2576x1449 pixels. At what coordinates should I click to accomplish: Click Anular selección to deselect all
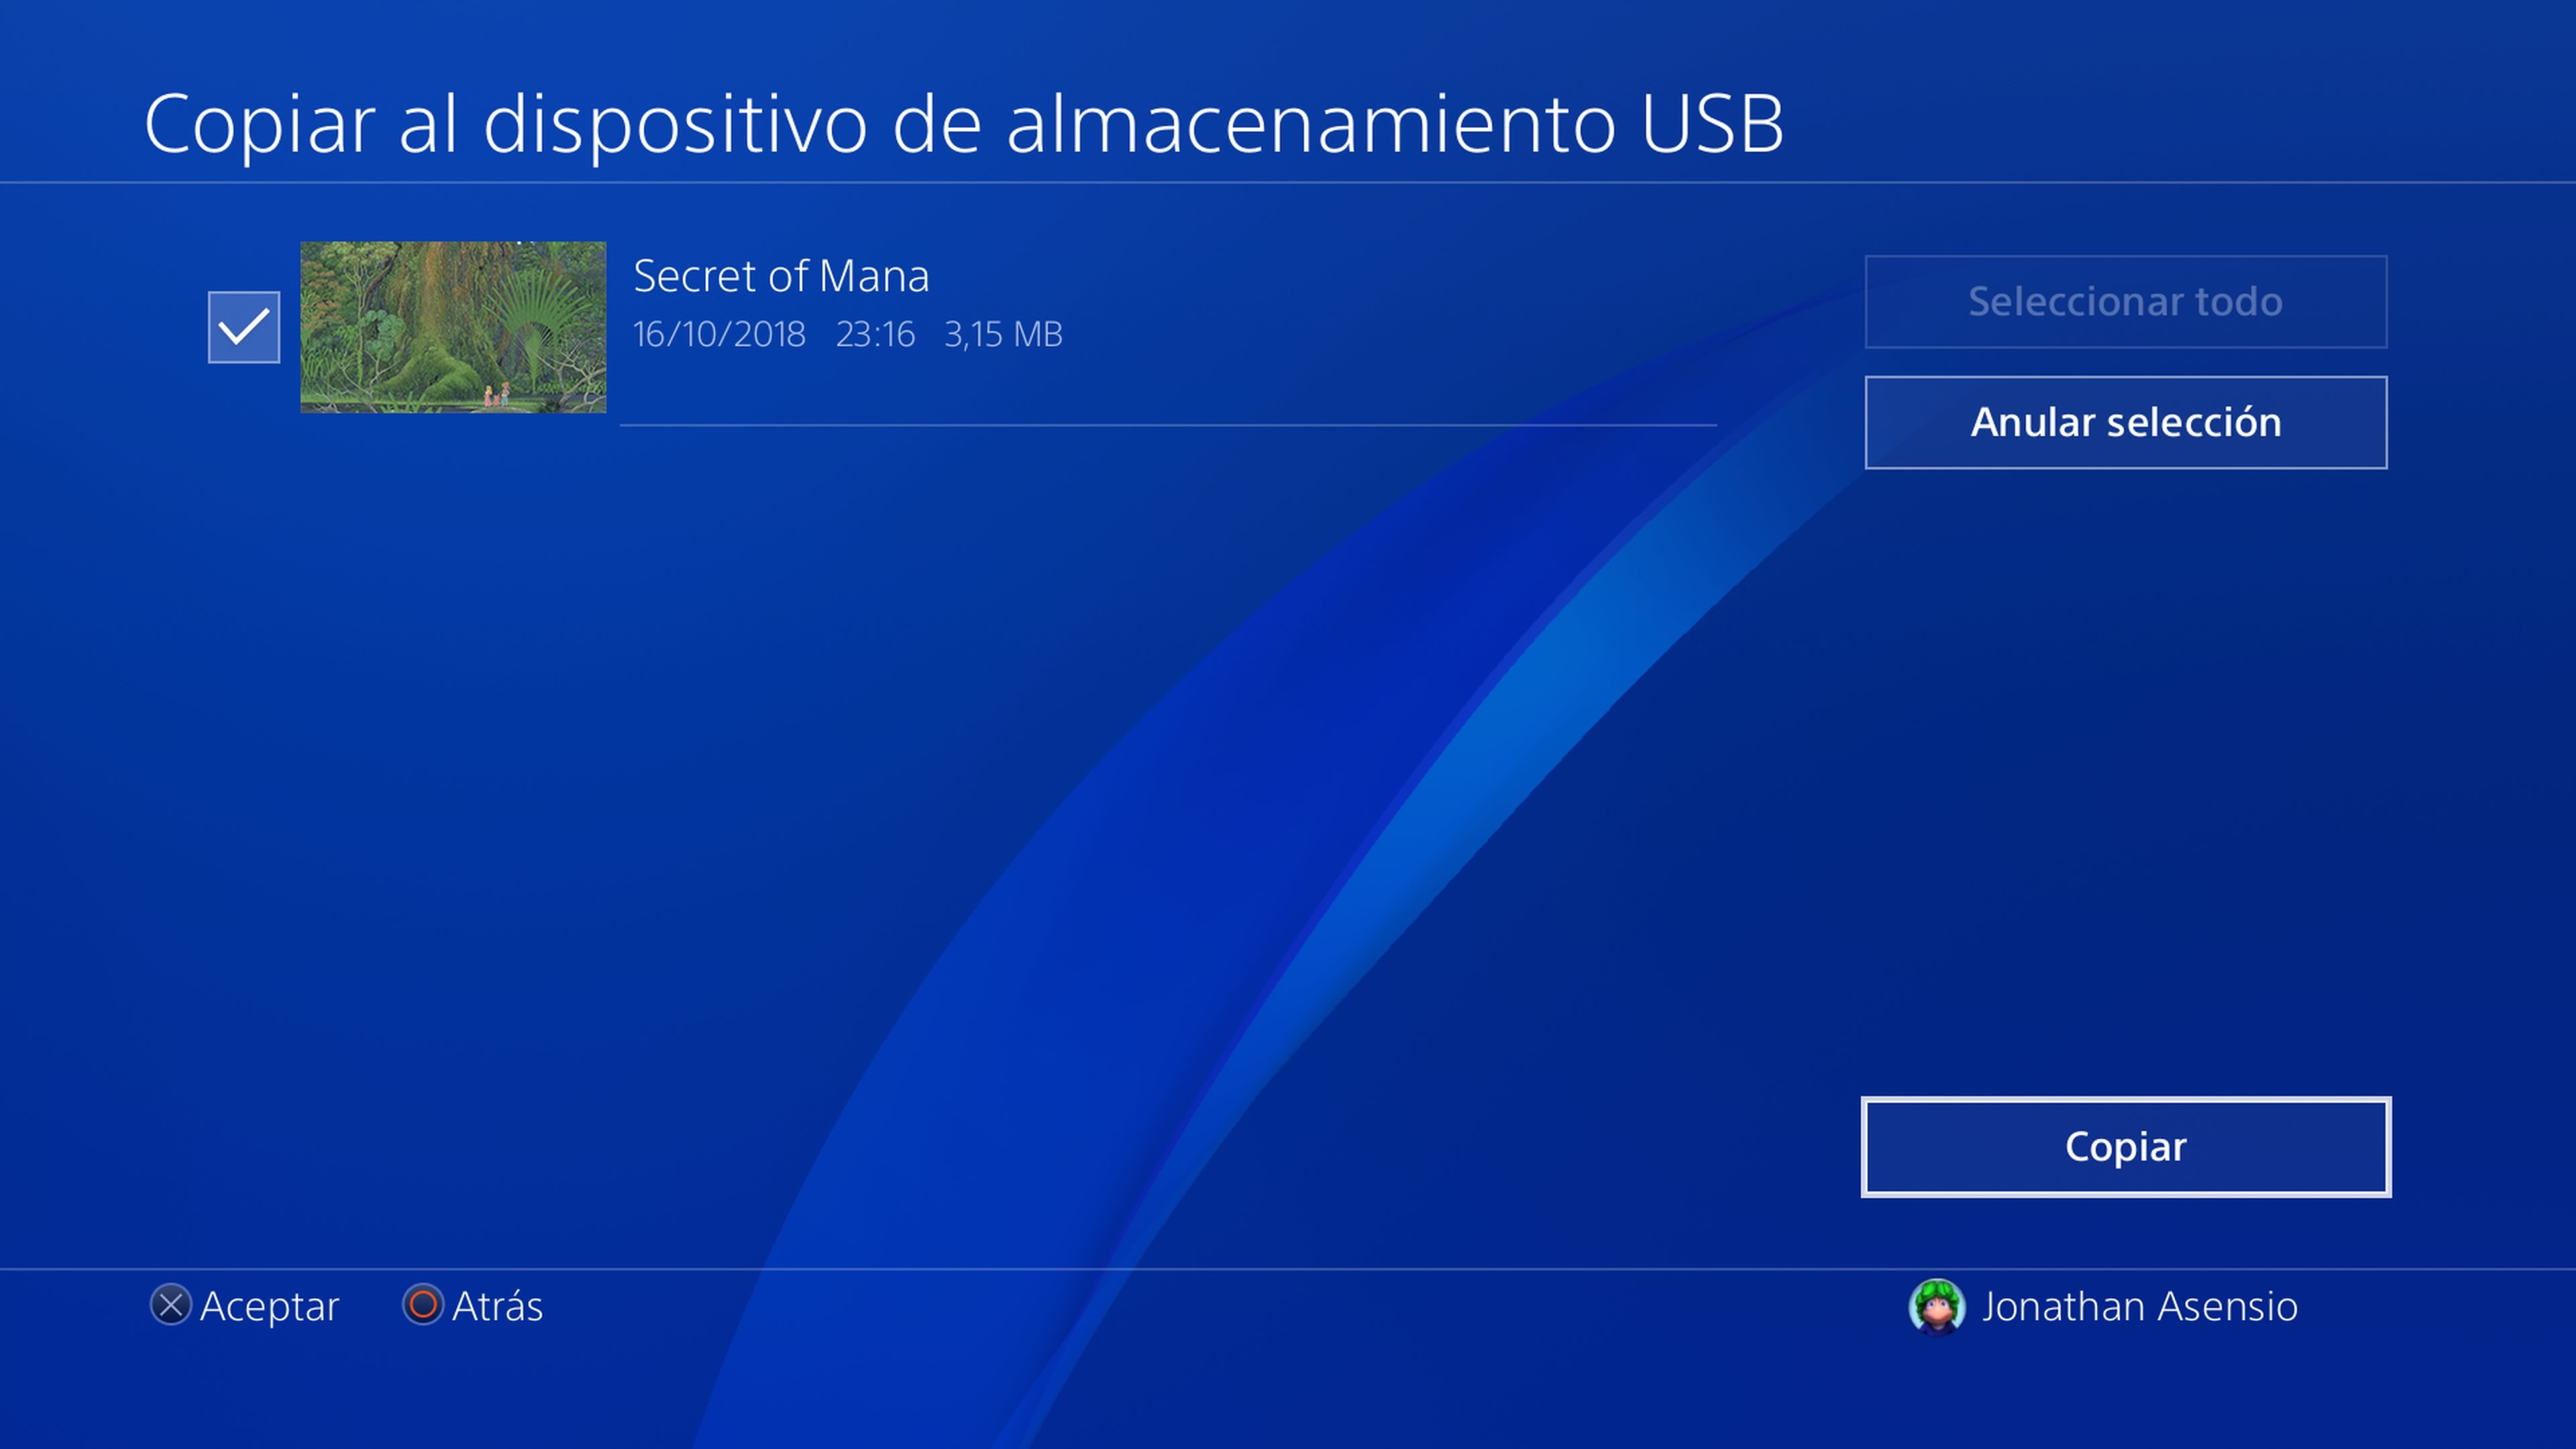[2125, 422]
